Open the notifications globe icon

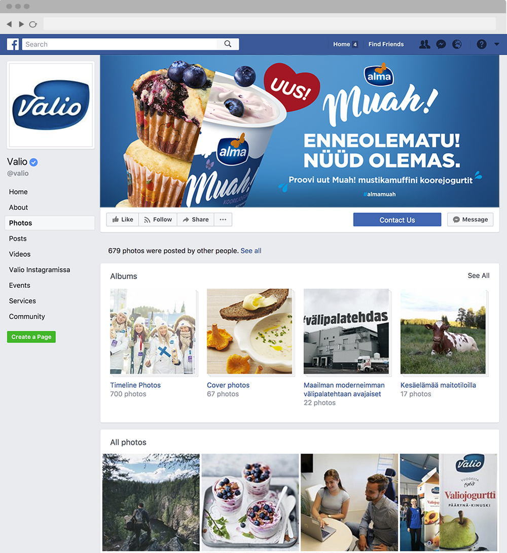(457, 44)
